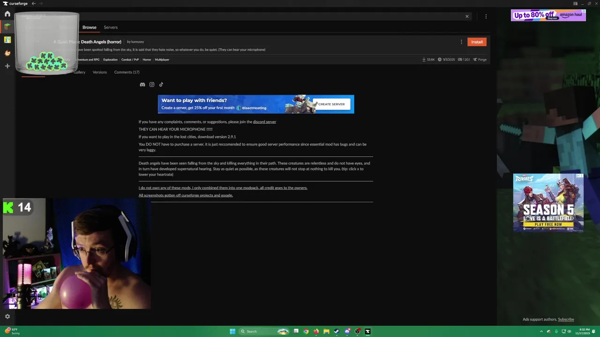The height and width of the screenshot is (337, 600).
Task: Navigate back with the left arrow
Action: click(33, 3)
